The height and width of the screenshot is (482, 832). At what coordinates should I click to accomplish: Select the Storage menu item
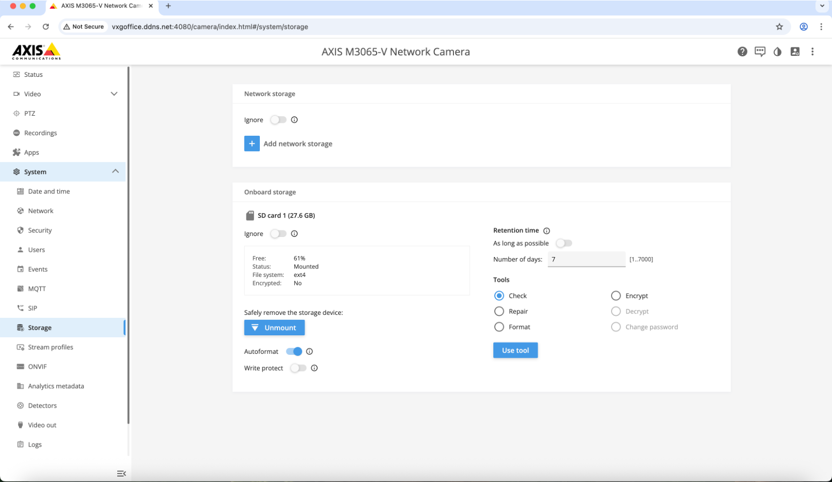(x=63, y=327)
